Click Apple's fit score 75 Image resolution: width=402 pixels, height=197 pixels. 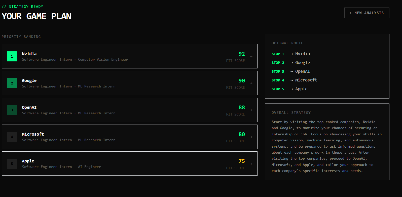point(242,161)
